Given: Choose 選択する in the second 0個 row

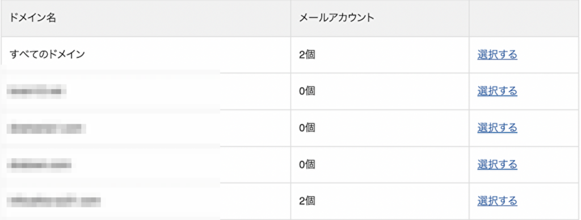Looking at the screenshot, I should (x=497, y=128).
